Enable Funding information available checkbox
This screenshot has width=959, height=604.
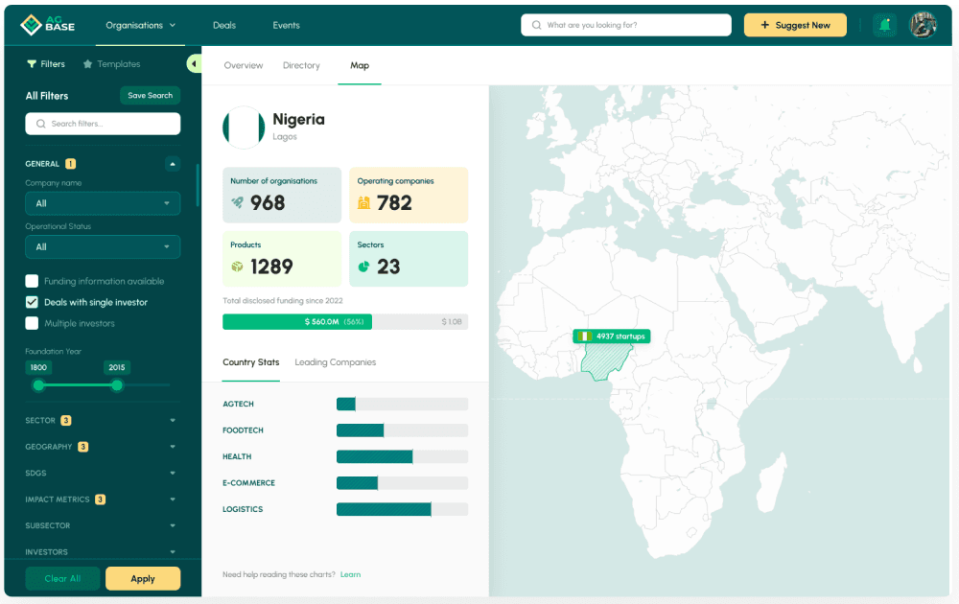pyautogui.click(x=33, y=281)
